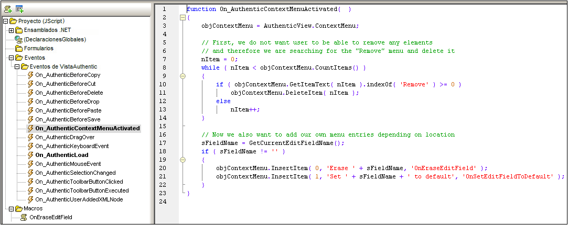Open On_AuthenticBeforeCopy event
Viewport: 568px width, 225px height.
tap(68, 75)
